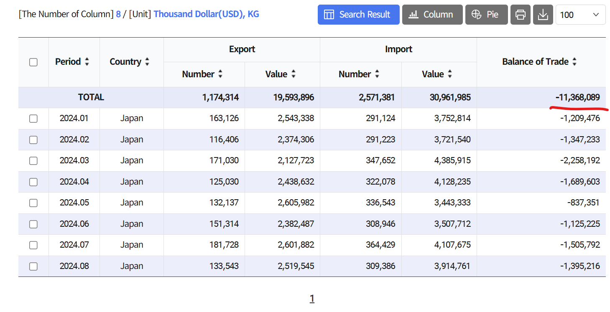Check the 2024.08 Japan row checkbox
The image size is (610, 312).
coord(33,266)
